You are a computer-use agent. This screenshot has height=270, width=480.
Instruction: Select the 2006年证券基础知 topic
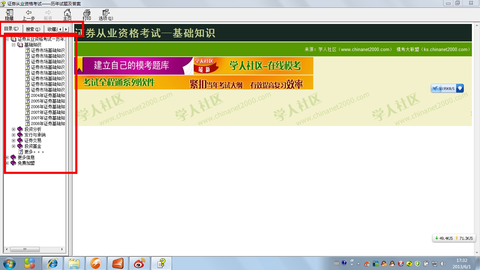48,107
